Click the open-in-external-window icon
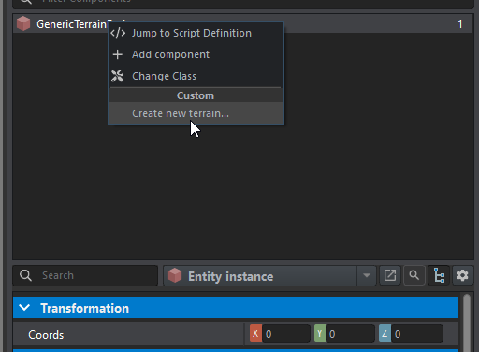This screenshot has height=352, width=479. click(390, 275)
